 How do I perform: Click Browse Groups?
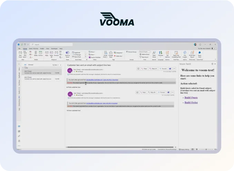pos(131,52)
